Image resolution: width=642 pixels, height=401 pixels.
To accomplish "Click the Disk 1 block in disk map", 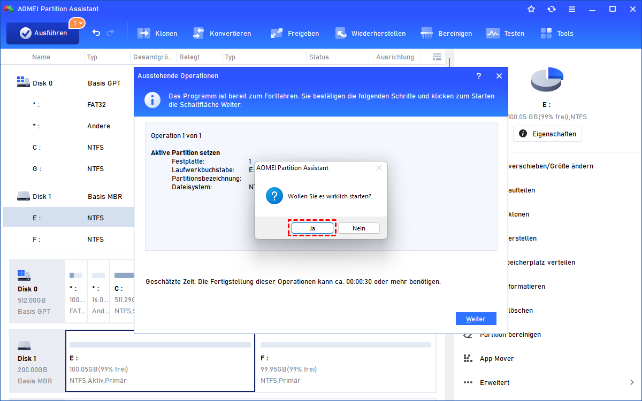I will 36,361.
